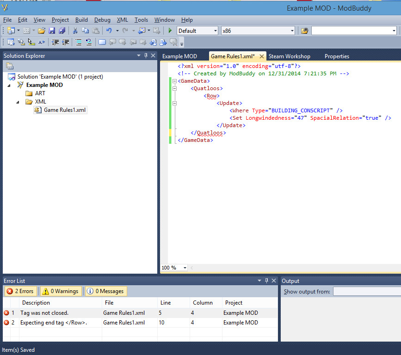
Task: Toggle the 0 Warnings filter
Action: click(x=61, y=291)
